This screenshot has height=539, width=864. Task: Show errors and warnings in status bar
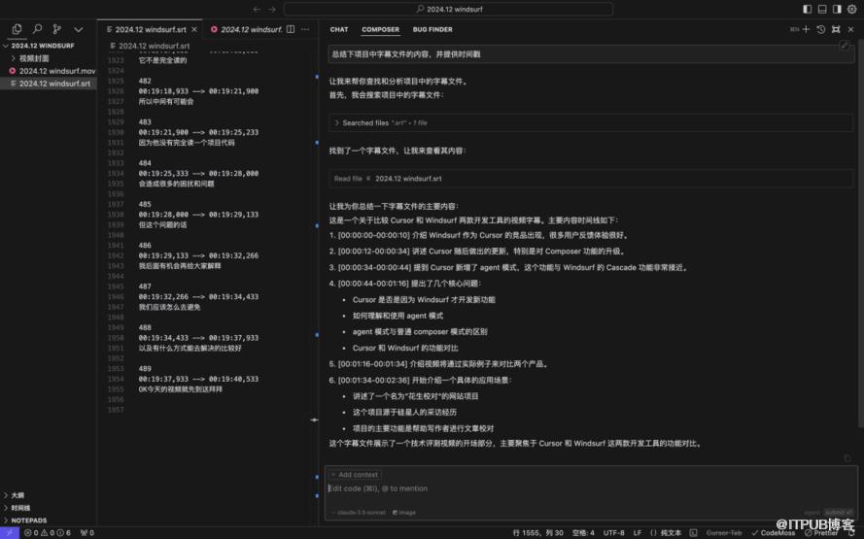point(48,532)
